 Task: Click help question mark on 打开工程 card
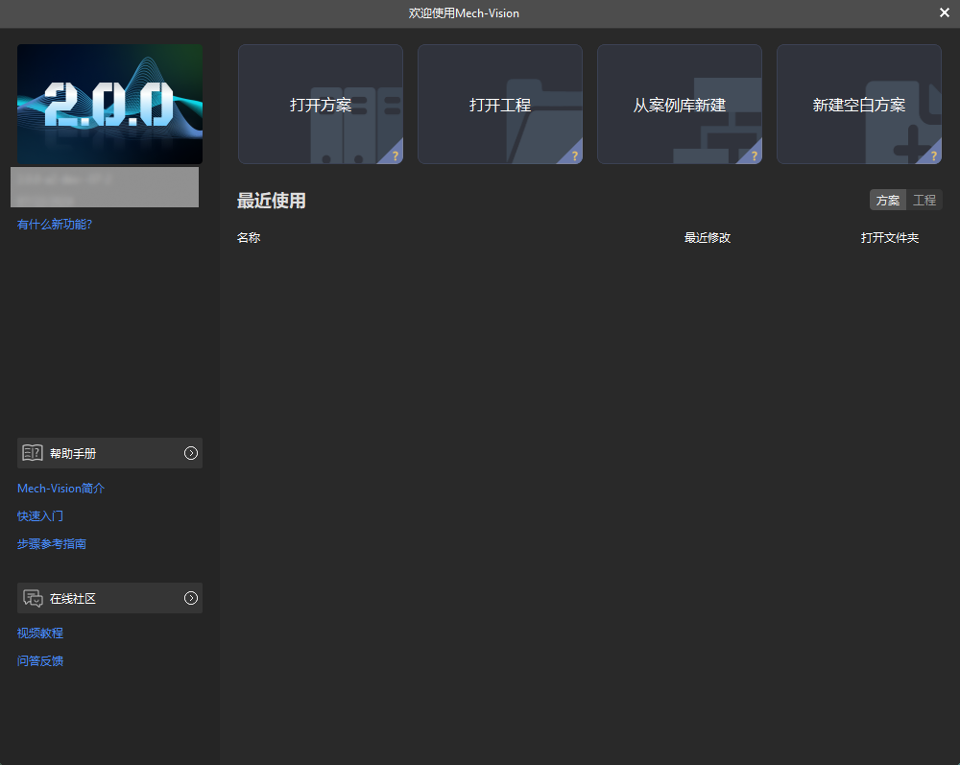tap(574, 156)
